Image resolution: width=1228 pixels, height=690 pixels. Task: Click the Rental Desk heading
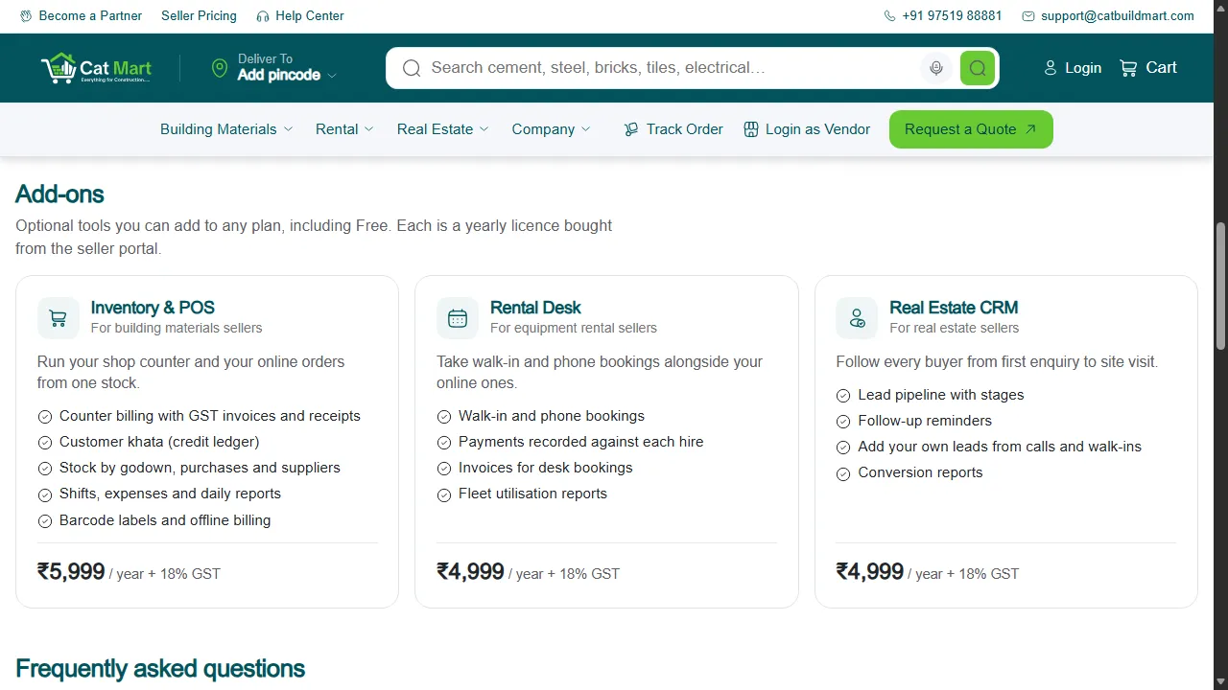pyautogui.click(x=535, y=308)
